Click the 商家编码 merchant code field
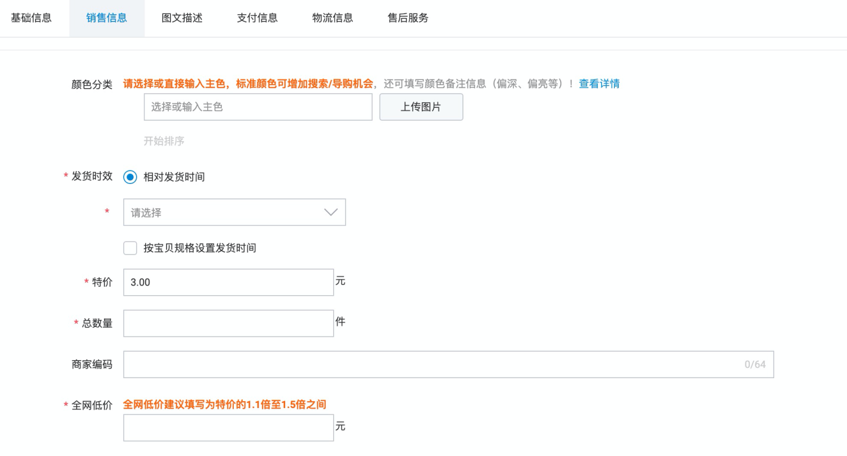The image size is (847, 456). (395, 364)
